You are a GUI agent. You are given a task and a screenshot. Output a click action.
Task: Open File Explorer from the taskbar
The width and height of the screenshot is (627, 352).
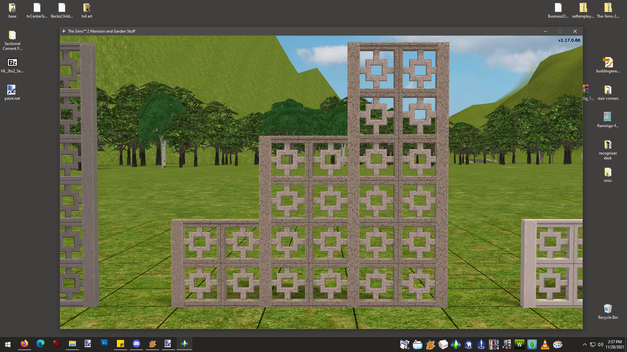(72, 344)
